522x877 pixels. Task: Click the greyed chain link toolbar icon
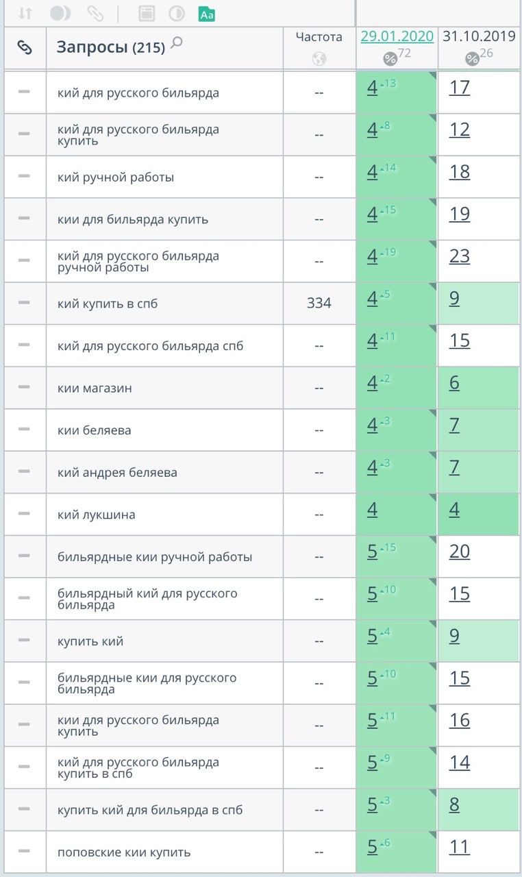click(x=95, y=13)
